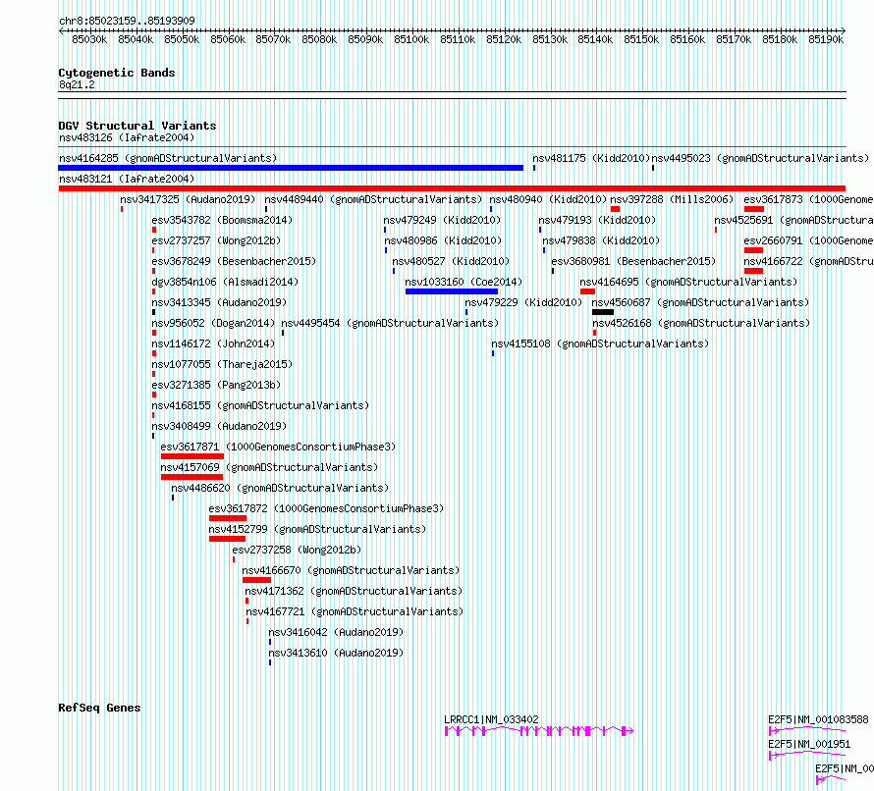Click the black nsv4560687 variant bar
Screen dimensions: 874x791
(603, 312)
